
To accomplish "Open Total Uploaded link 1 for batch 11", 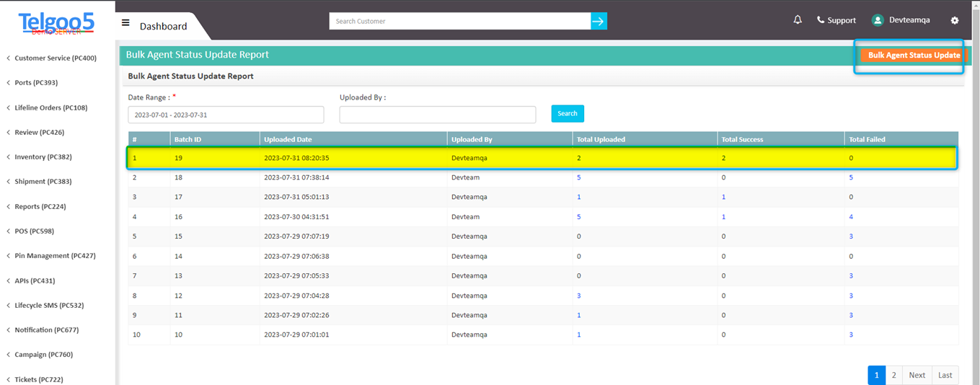I will pos(579,315).
